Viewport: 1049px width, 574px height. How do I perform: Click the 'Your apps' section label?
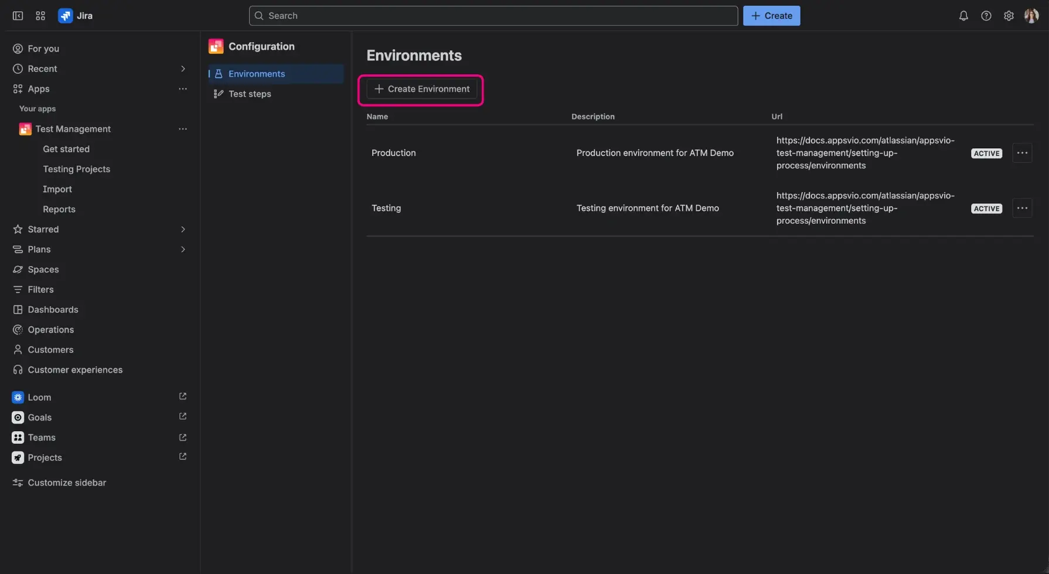[x=38, y=109]
